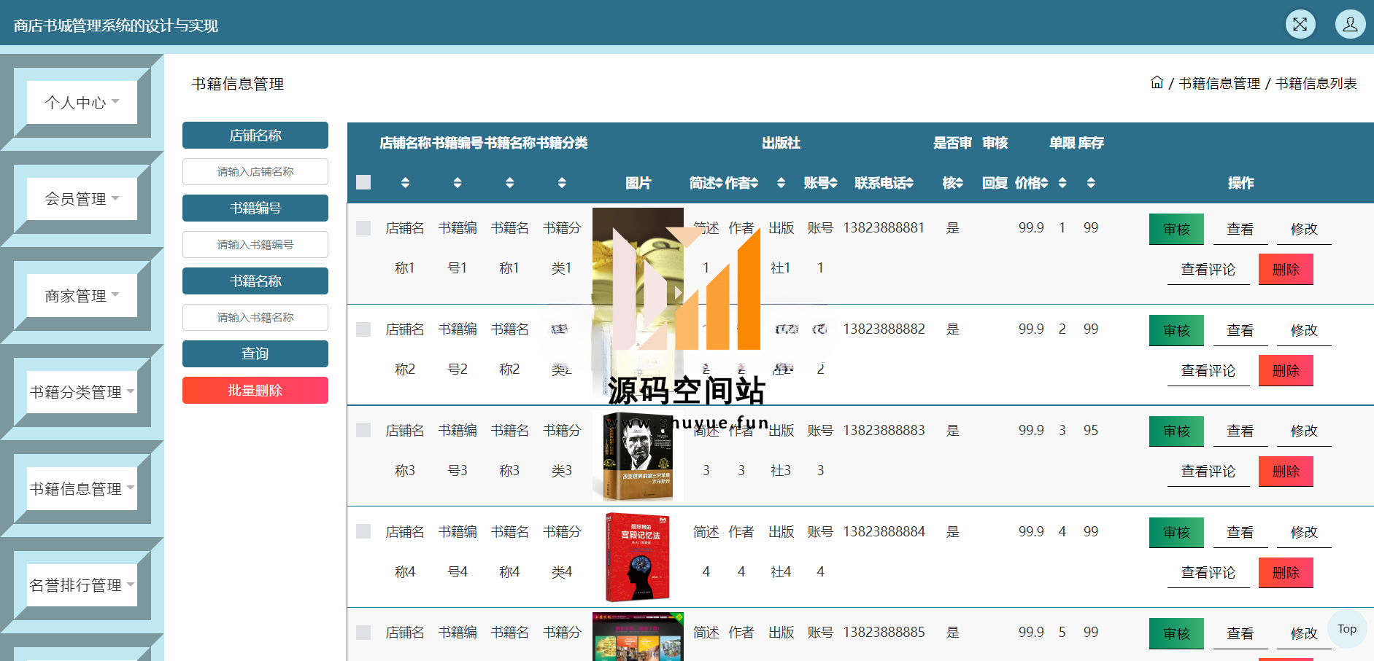Expand the 书籍信息管理 sidebar menu
1374x661 pixels.
click(82, 488)
